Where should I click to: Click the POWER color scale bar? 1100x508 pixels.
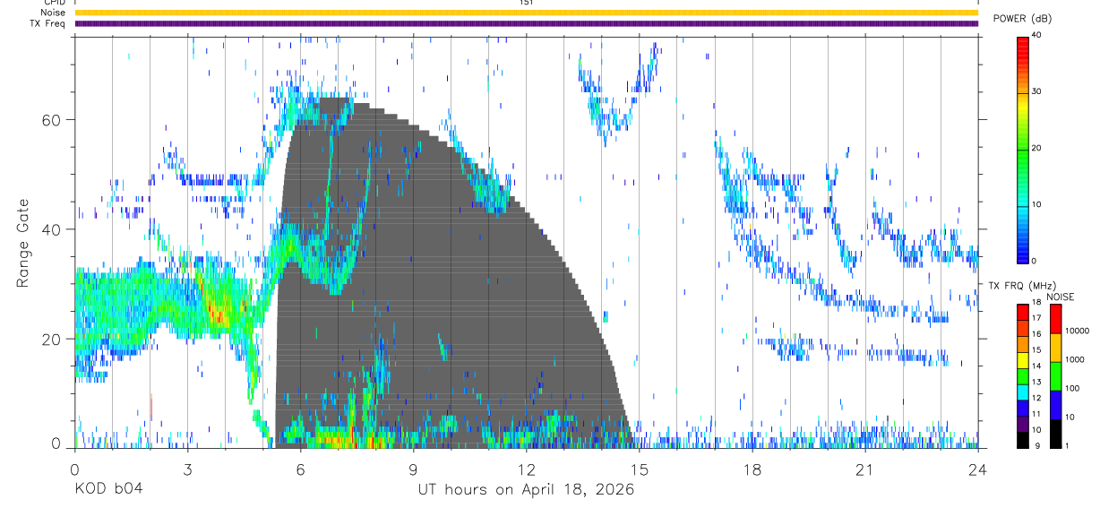click(1023, 148)
